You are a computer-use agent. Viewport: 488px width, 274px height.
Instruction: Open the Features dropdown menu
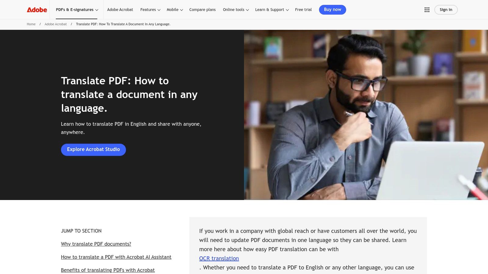[150, 9]
